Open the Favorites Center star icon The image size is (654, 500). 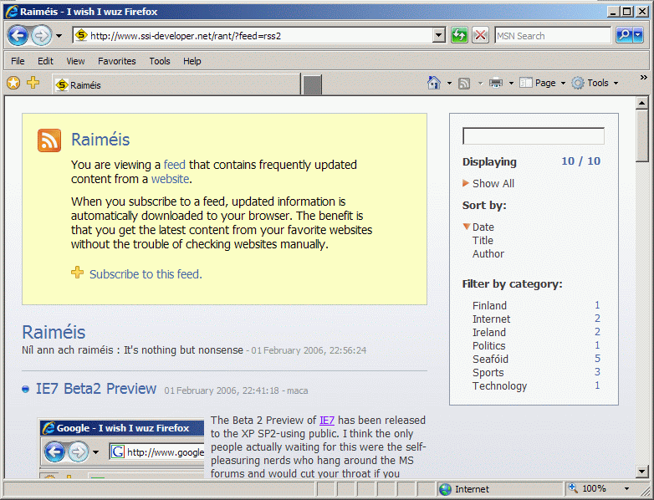click(x=13, y=83)
